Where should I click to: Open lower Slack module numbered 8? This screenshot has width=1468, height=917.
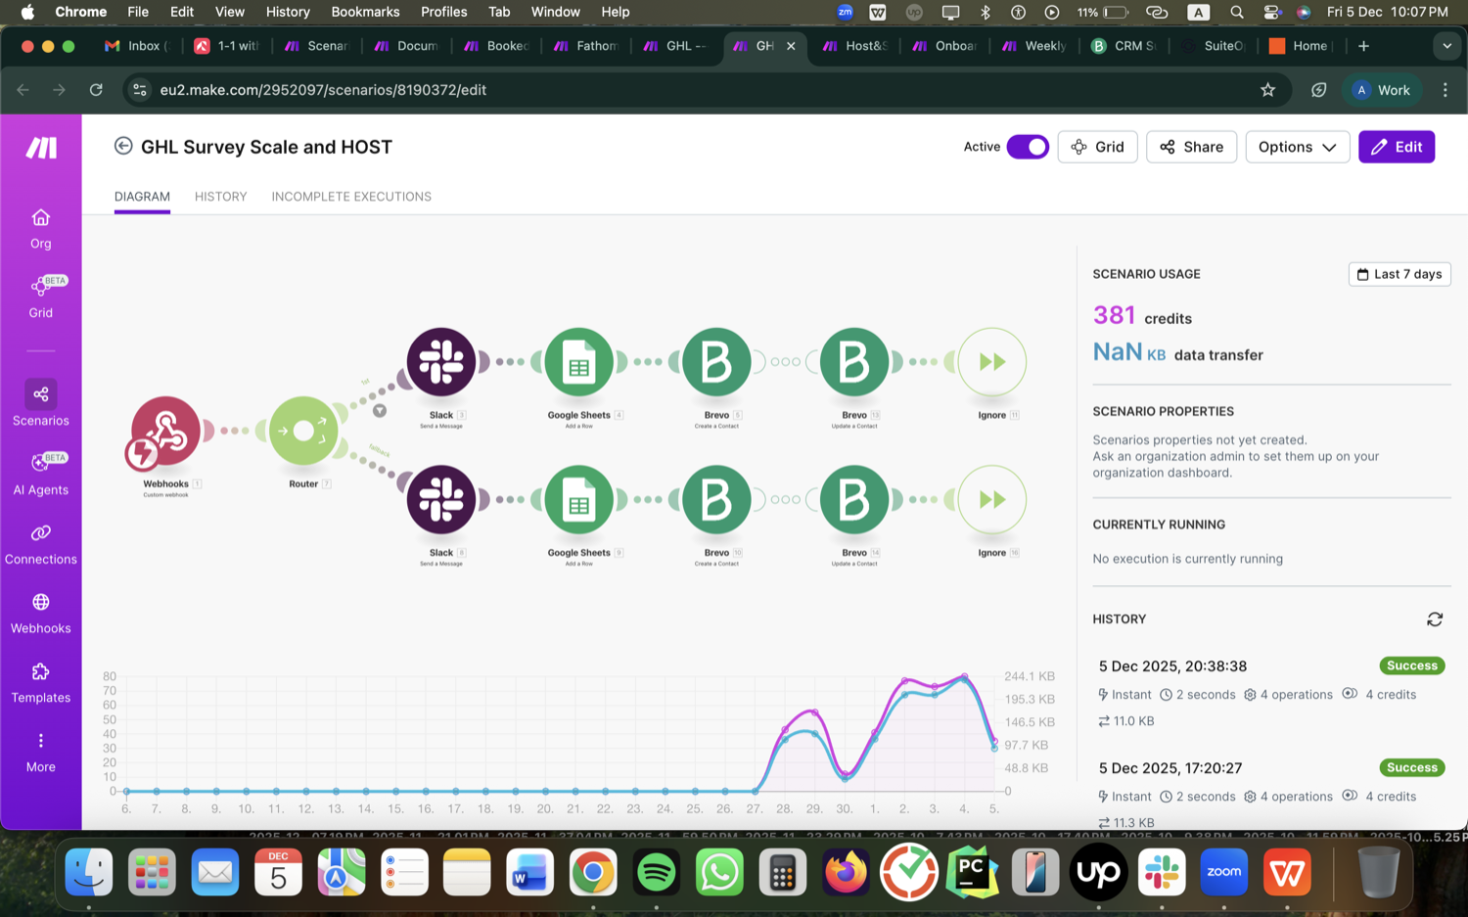[x=441, y=500]
